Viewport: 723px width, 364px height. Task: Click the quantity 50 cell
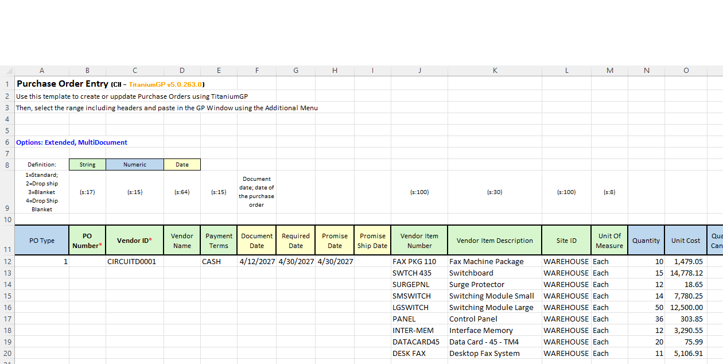[646, 307]
